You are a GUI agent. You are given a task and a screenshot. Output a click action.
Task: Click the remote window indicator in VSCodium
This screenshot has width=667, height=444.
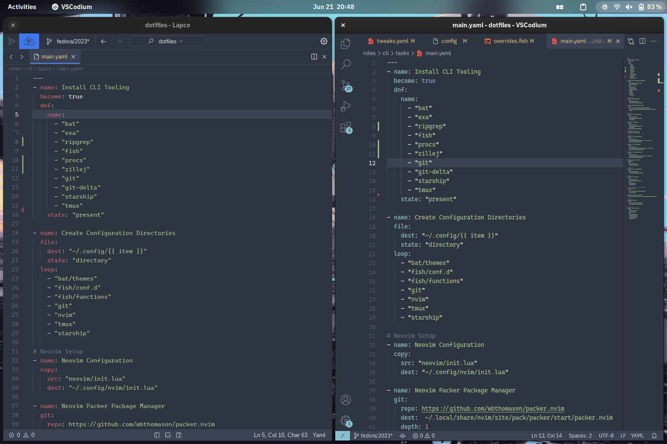343,436
